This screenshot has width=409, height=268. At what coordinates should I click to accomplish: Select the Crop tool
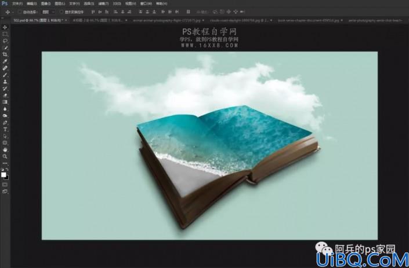5,54
